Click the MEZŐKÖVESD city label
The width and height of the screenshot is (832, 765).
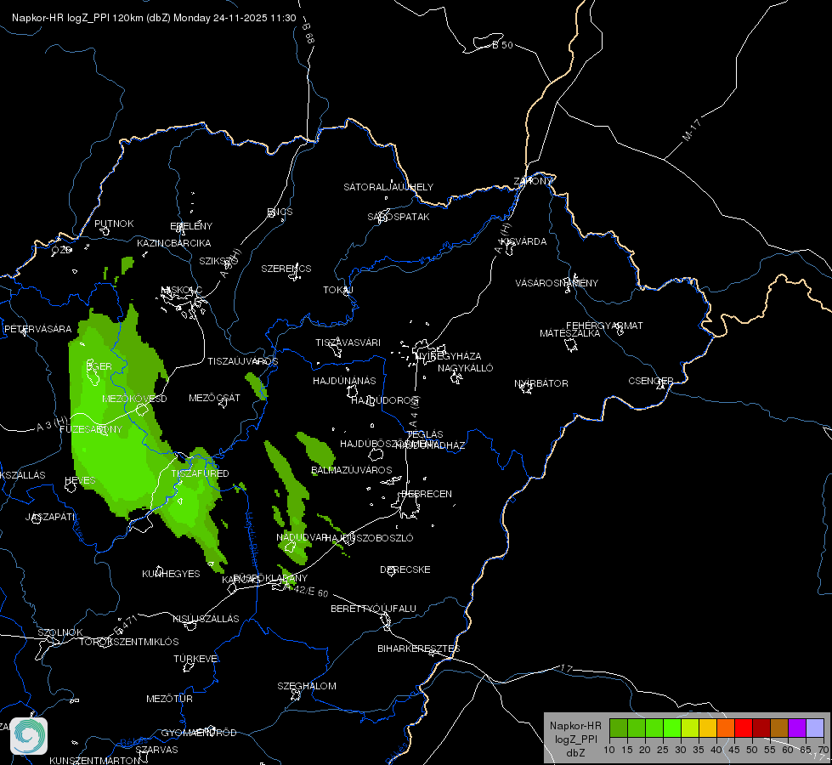click(x=135, y=399)
